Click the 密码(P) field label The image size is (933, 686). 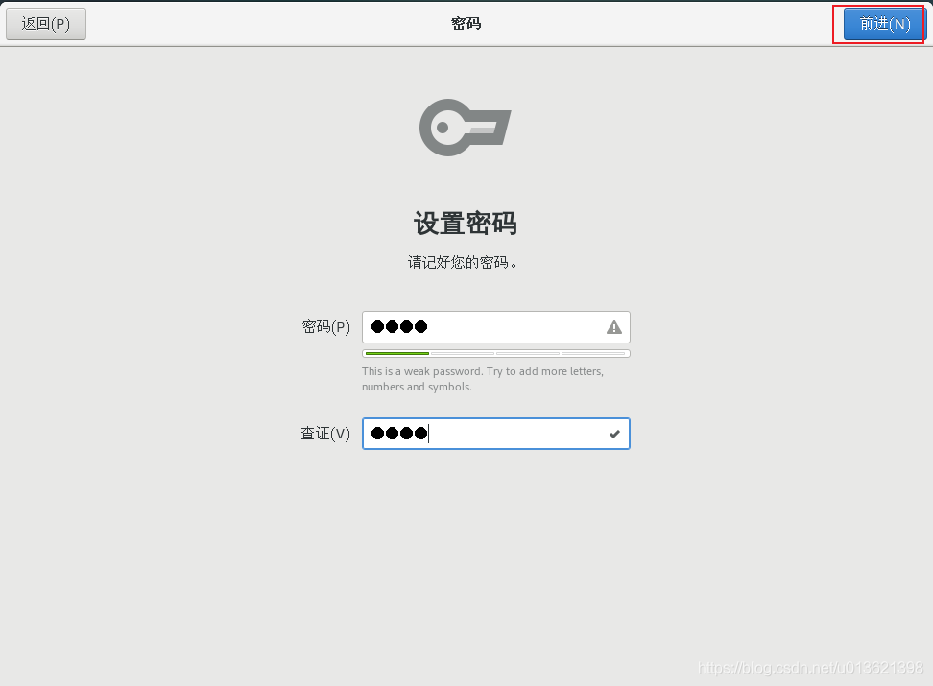pos(326,326)
